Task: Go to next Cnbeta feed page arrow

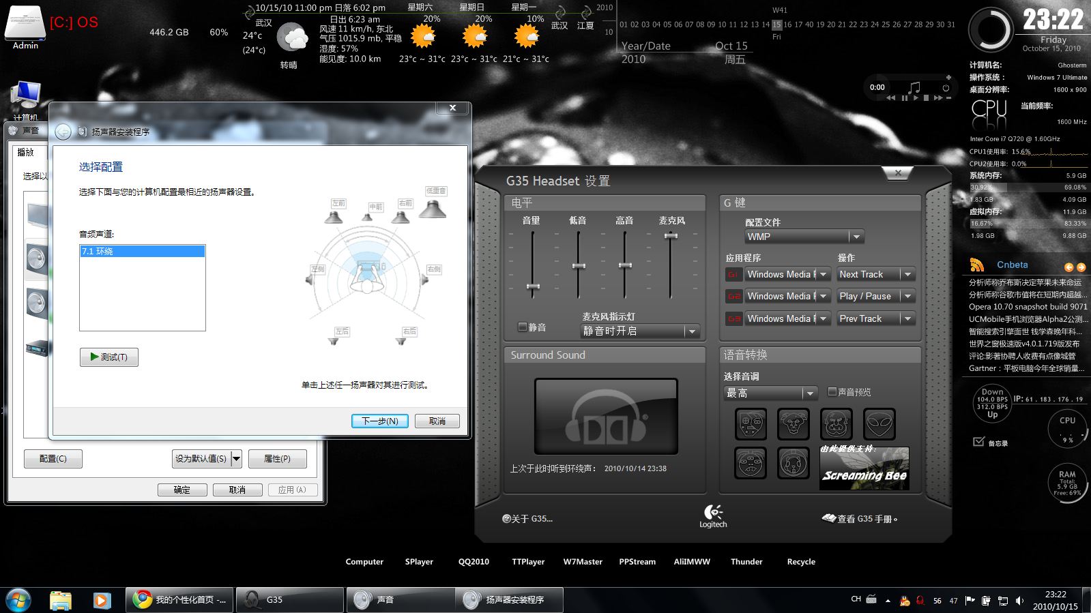Action: (1081, 267)
